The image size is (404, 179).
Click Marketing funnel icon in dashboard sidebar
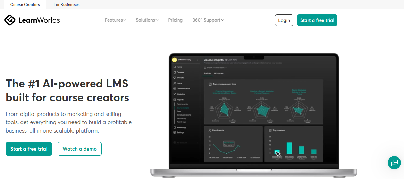(175, 94)
